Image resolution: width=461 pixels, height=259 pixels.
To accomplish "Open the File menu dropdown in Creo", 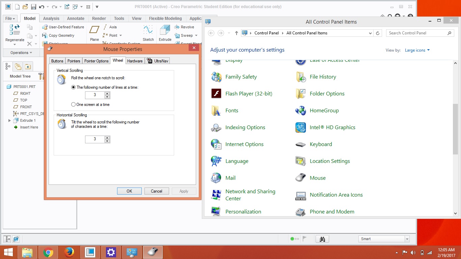I will [10, 19].
